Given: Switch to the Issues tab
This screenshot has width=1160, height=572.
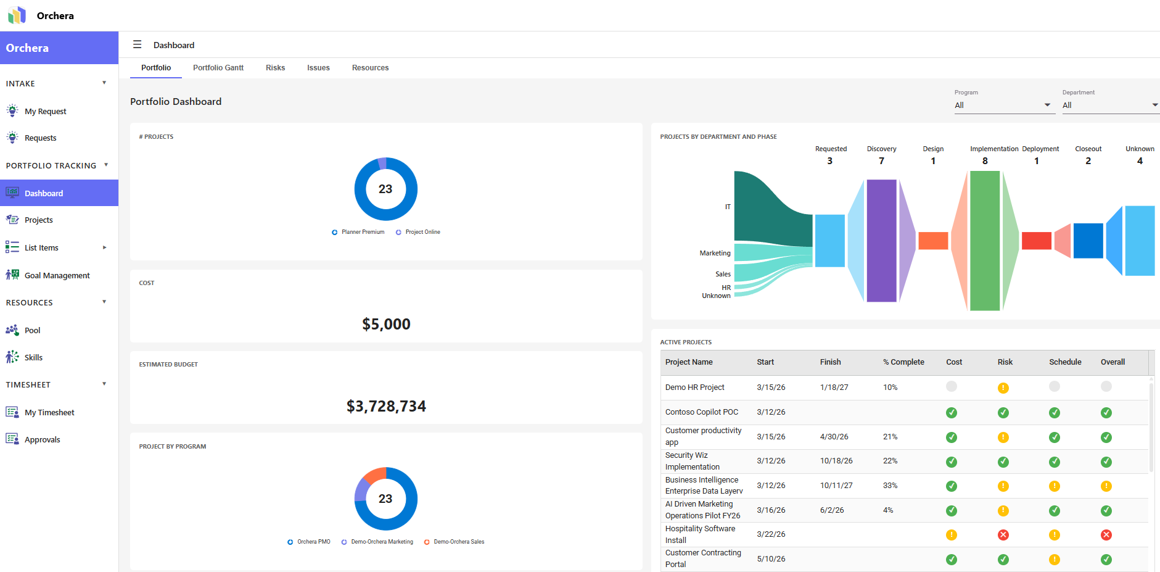Looking at the screenshot, I should pyautogui.click(x=318, y=68).
